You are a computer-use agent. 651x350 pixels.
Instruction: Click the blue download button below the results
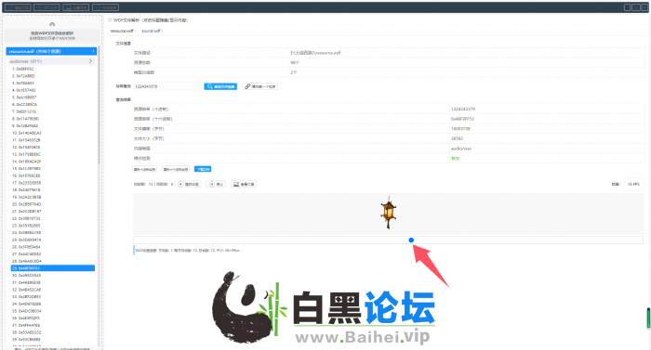tap(203, 169)
